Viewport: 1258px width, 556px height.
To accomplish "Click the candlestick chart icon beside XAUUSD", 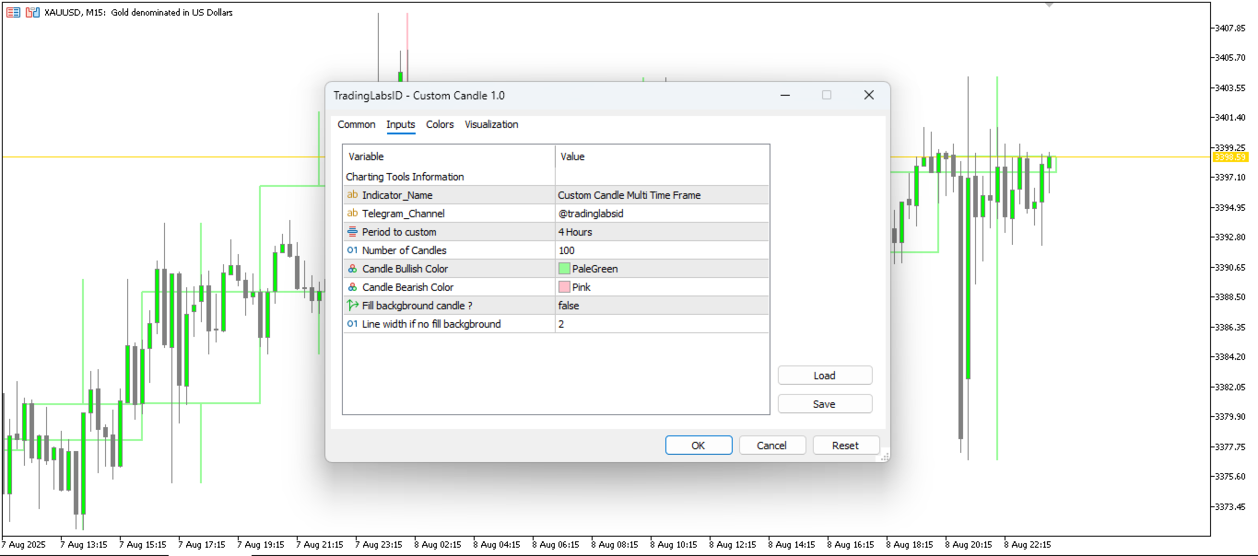I will pyautogui.click(x=32, y=13).
